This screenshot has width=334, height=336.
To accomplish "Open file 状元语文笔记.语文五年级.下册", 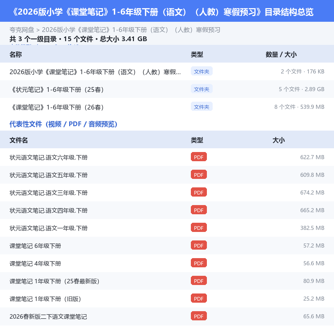I will (48, 175).
